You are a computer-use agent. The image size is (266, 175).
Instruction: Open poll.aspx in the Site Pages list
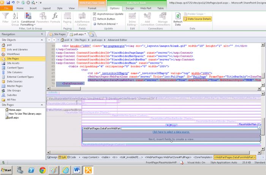[x=14, y=118]
